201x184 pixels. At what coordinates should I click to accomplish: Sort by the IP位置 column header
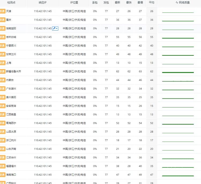[x=74, y=2]
